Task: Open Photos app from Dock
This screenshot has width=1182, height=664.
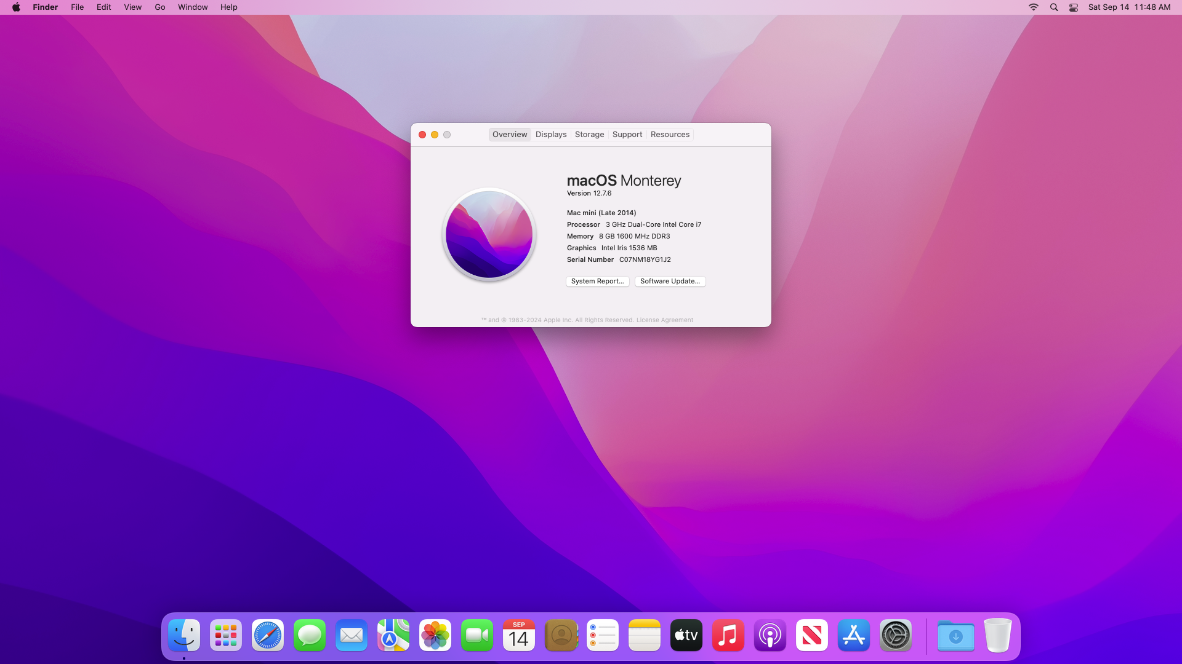Action: click(435, 635)
